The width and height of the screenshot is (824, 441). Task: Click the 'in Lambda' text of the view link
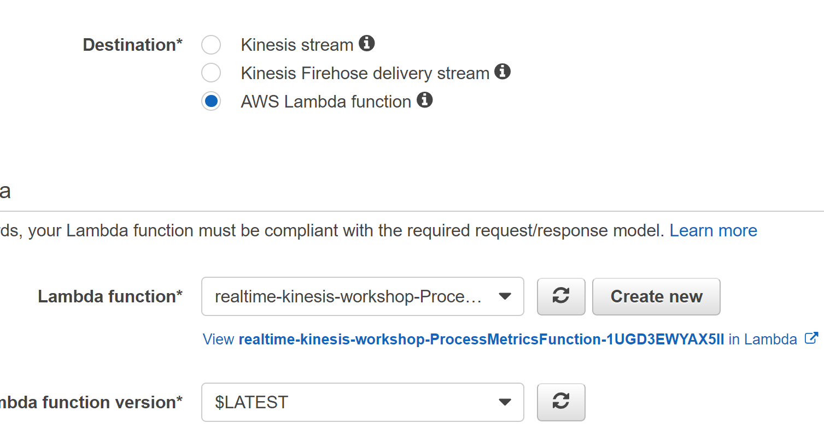click(763, 339)
